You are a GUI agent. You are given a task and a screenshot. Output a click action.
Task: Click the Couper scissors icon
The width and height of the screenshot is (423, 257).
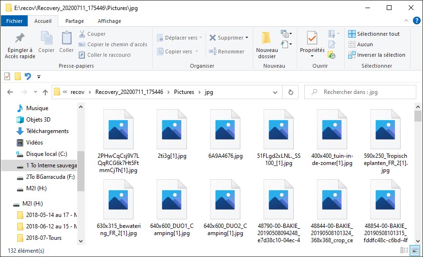coord(82,34)
